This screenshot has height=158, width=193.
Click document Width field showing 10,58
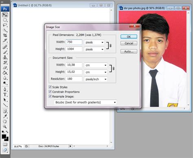click(x=74, y=65)
